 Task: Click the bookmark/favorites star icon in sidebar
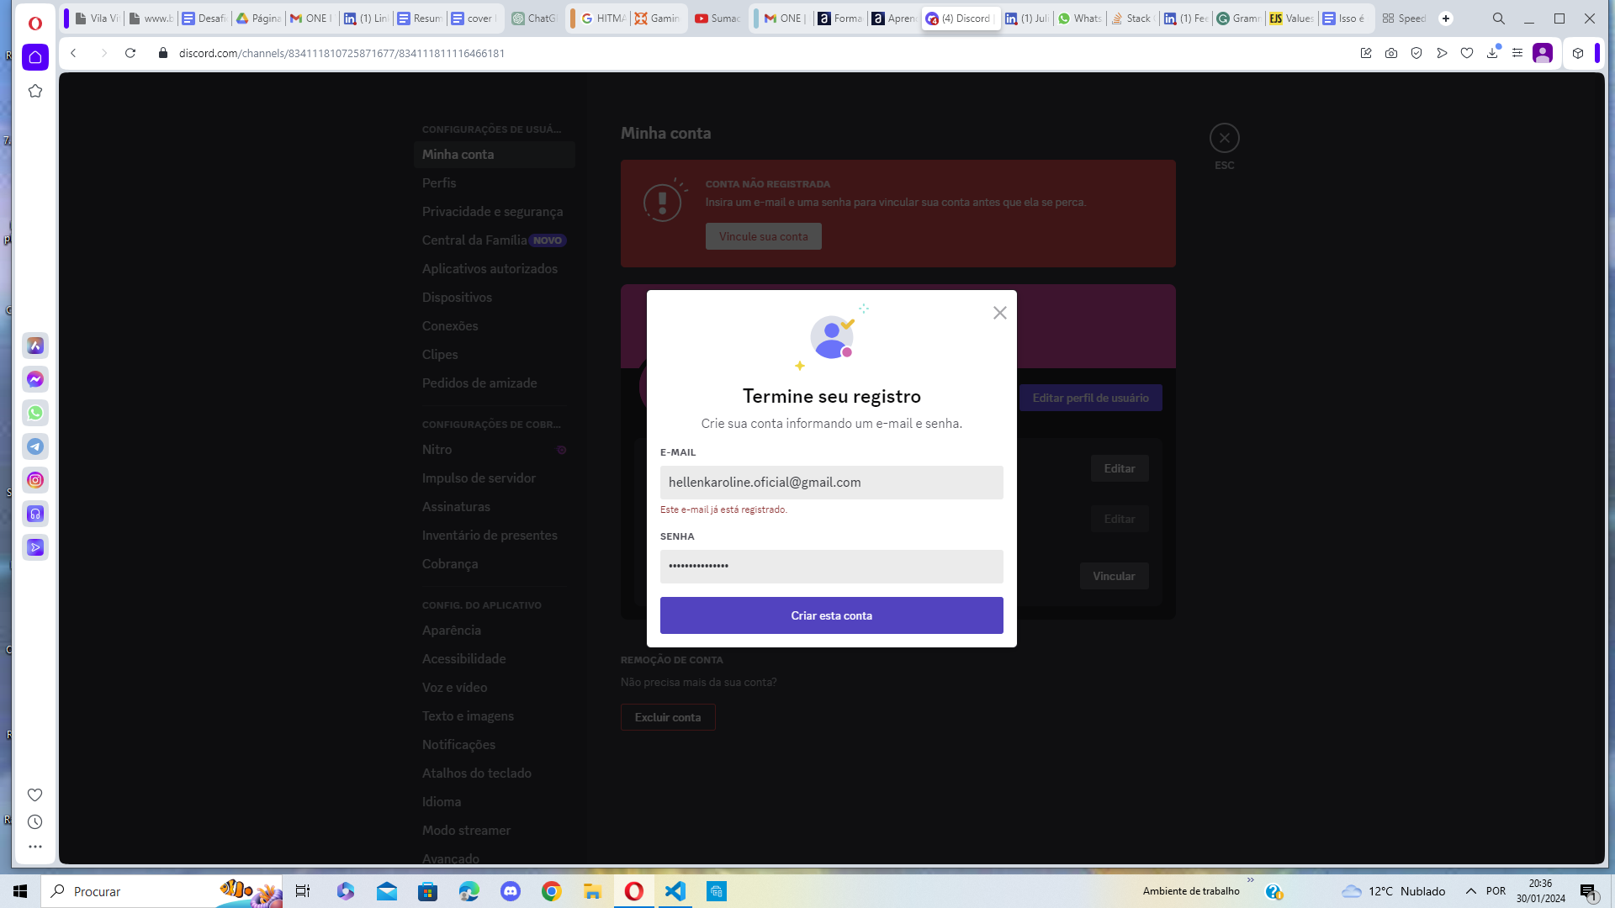(x=34, y=91)
